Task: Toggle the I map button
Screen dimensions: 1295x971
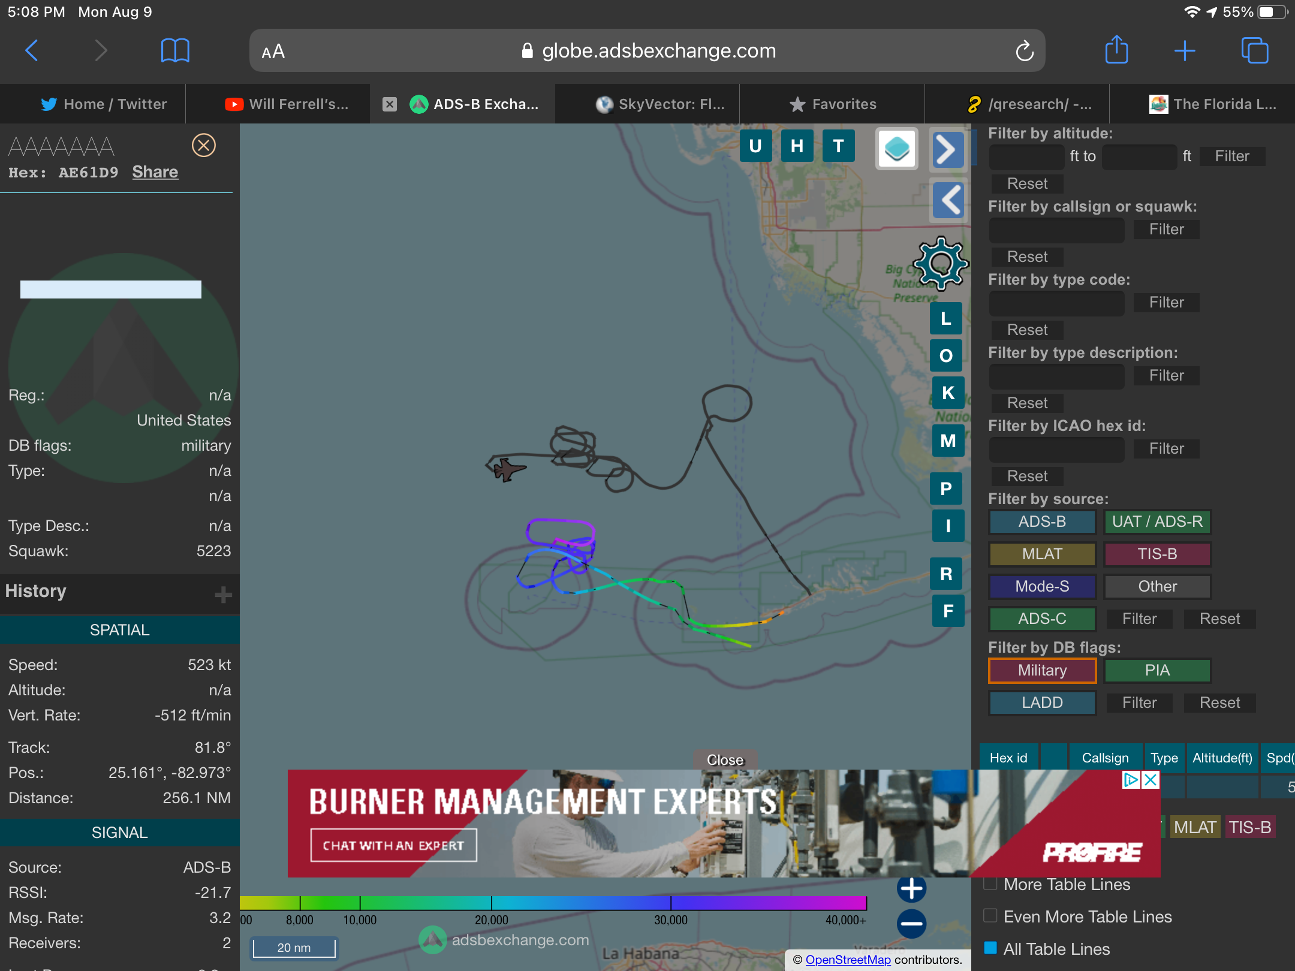Action: pyautogui.click(x=948, y=526)
